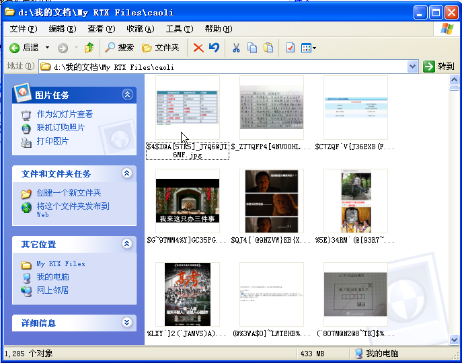Open the Views dropdown button
This screenshot has height=363, width=462.
point(308,48)
